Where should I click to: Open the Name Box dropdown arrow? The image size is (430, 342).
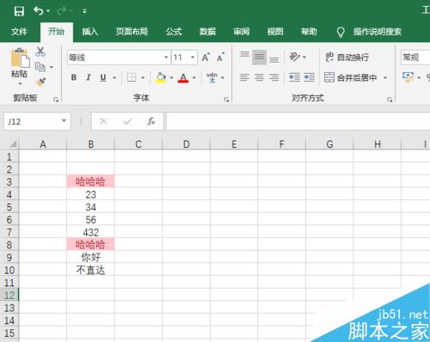tap(64, 121)
